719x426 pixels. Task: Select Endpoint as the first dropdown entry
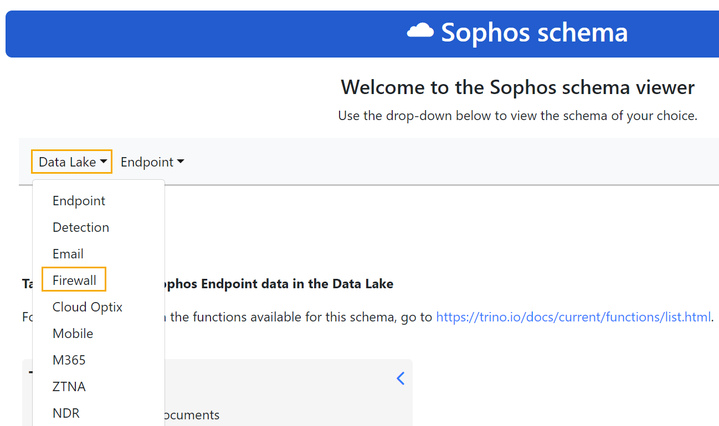[x=78, y=201]
